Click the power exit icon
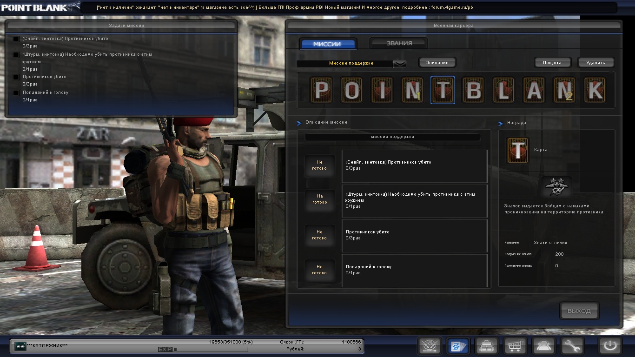The image size is (635, 357). coord(610,346)
